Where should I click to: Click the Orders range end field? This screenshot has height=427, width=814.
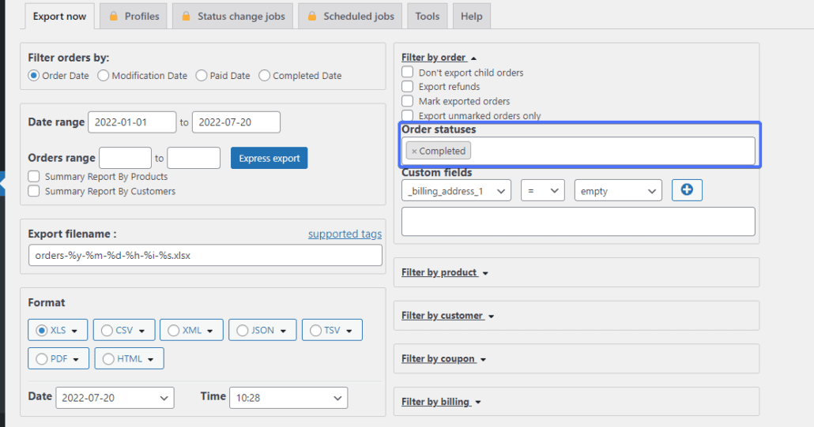[194, 158]
